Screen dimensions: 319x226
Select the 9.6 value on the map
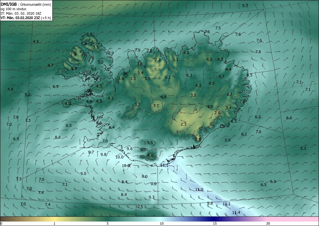click(x=130, y=149)
